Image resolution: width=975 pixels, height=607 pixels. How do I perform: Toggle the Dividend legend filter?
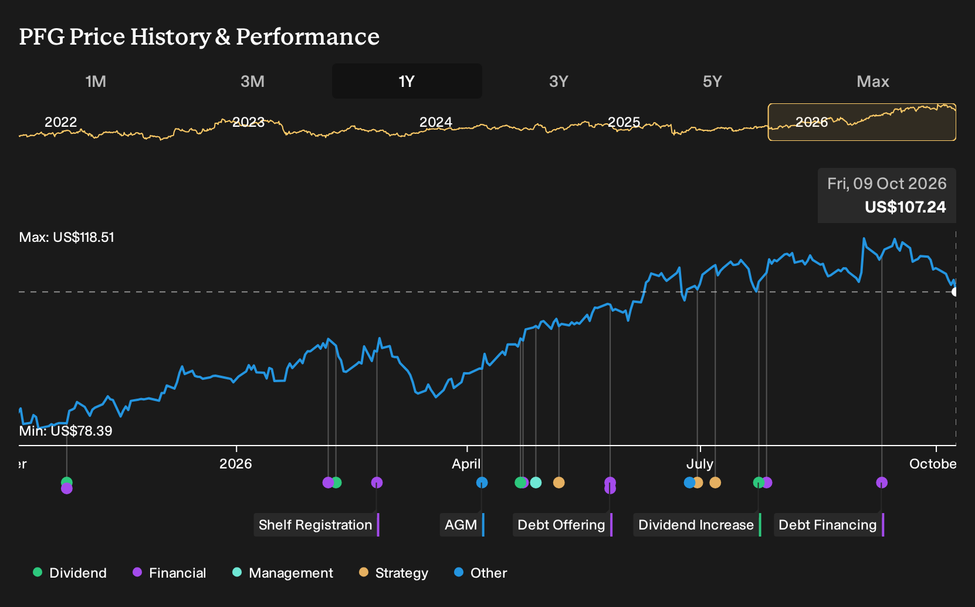70,573
